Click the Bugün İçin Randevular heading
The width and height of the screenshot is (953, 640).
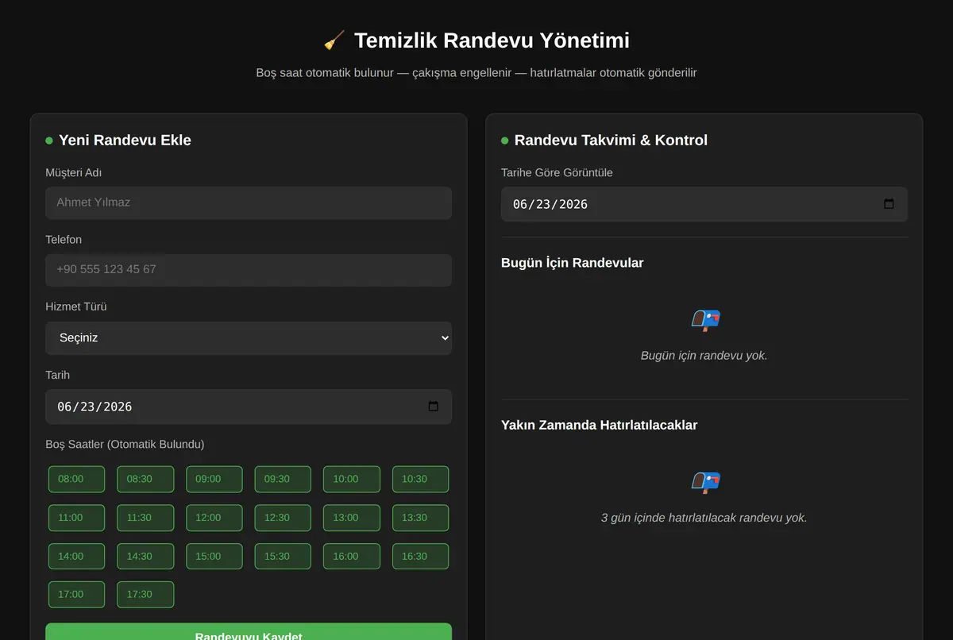pyautogui.click(x=573, y=263)
